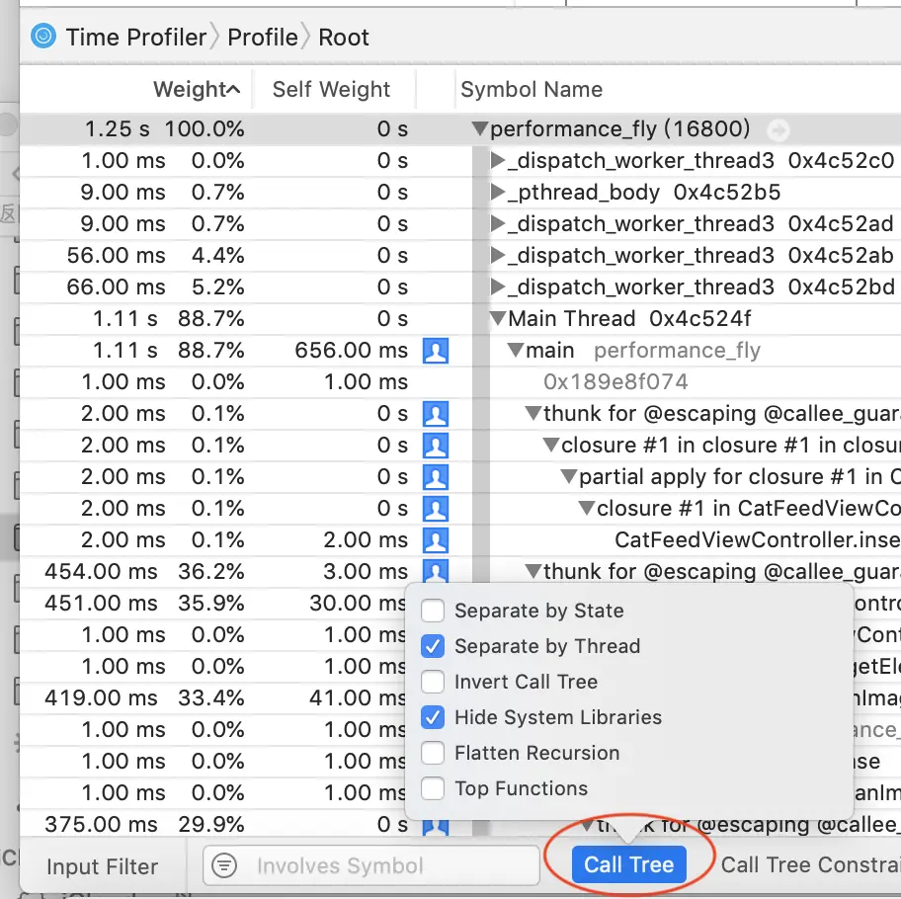Open the Input Filter option

103,866
